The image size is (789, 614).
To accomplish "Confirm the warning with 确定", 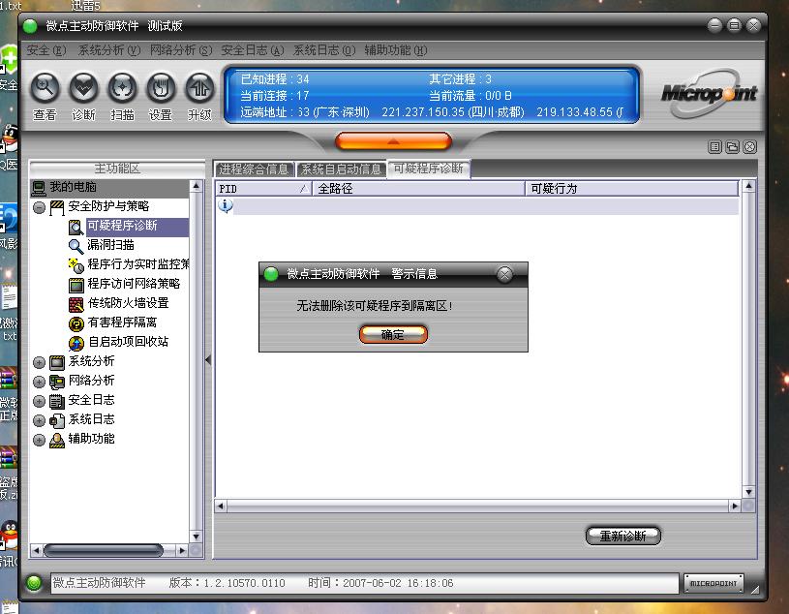I will coord(393,335).
